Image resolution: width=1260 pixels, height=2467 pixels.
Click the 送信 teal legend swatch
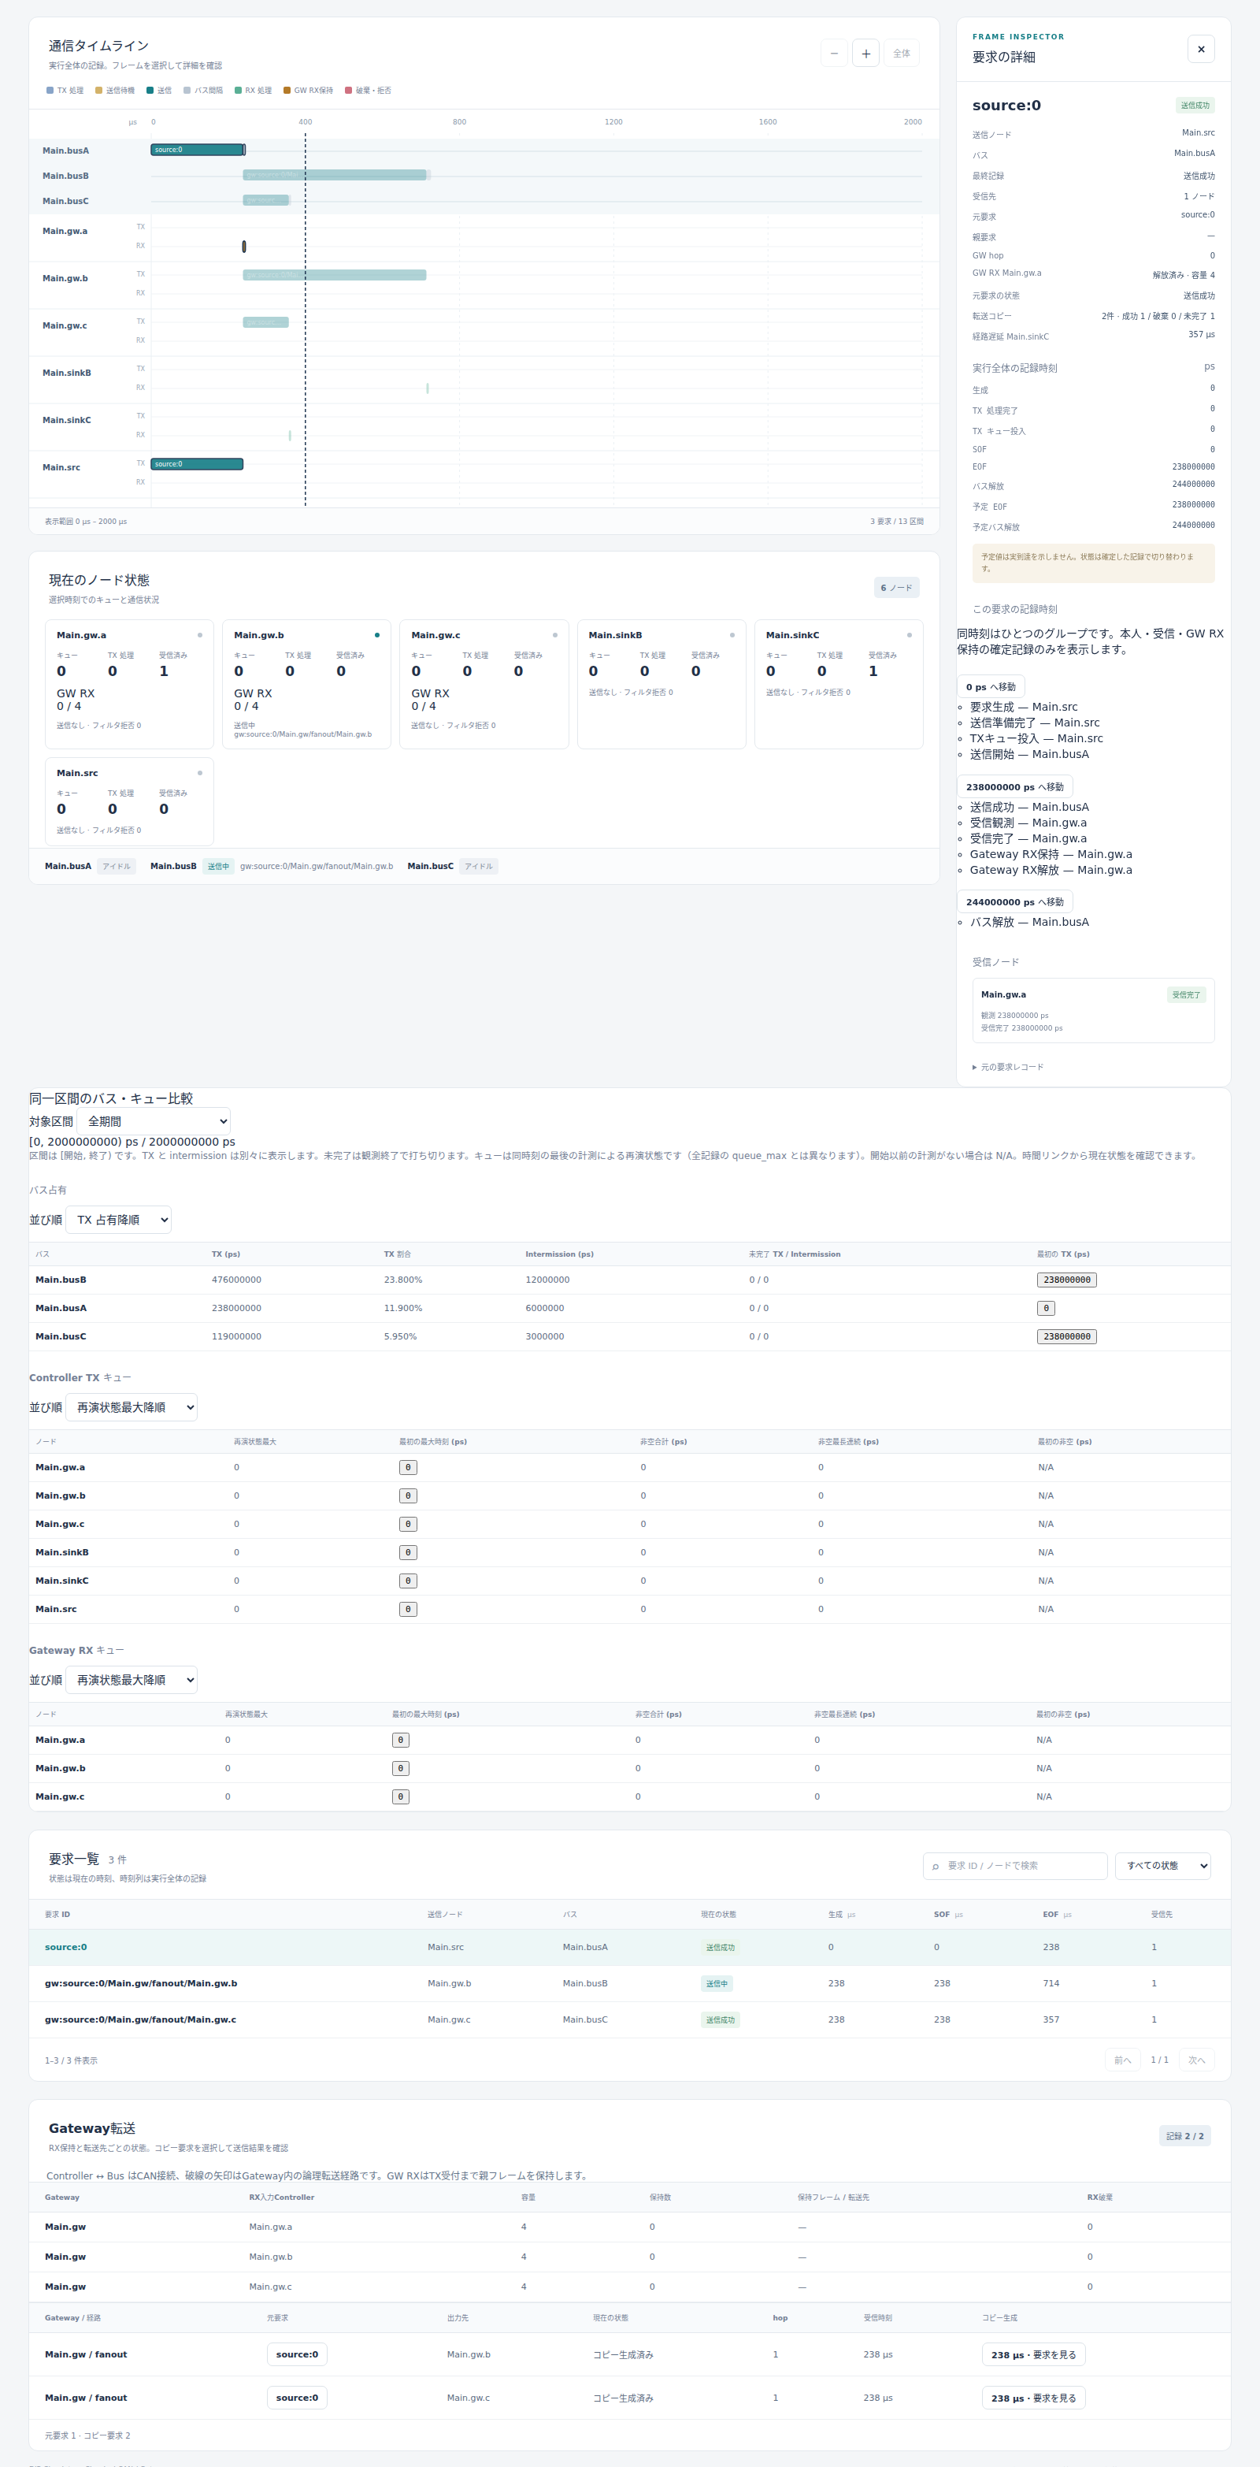click(x=150, y=90)
